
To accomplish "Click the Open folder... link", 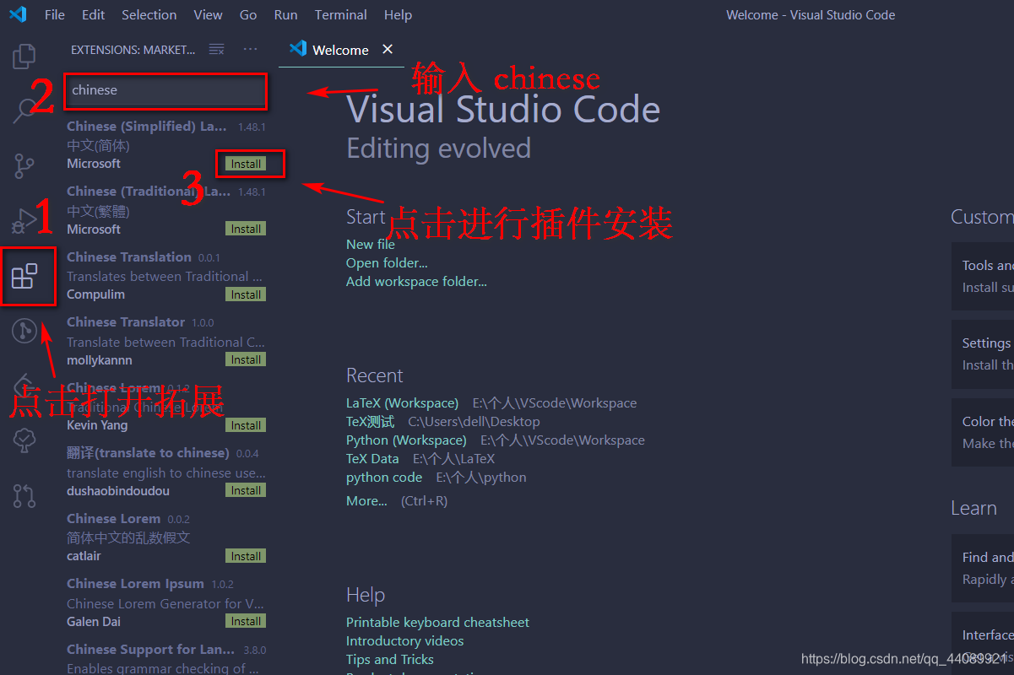I will point(387,263).
